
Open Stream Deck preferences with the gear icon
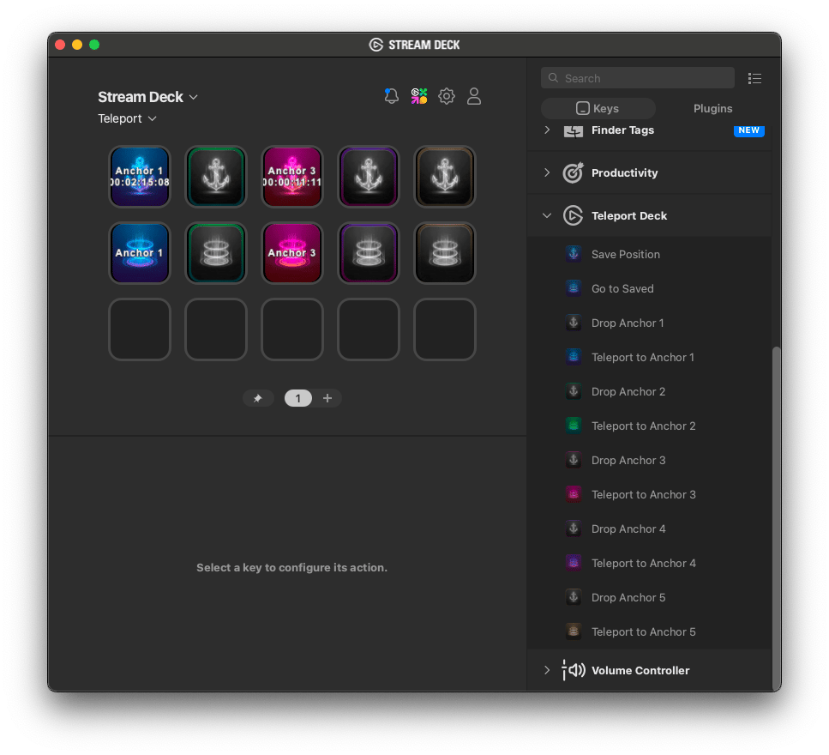(x=447, y=96)
